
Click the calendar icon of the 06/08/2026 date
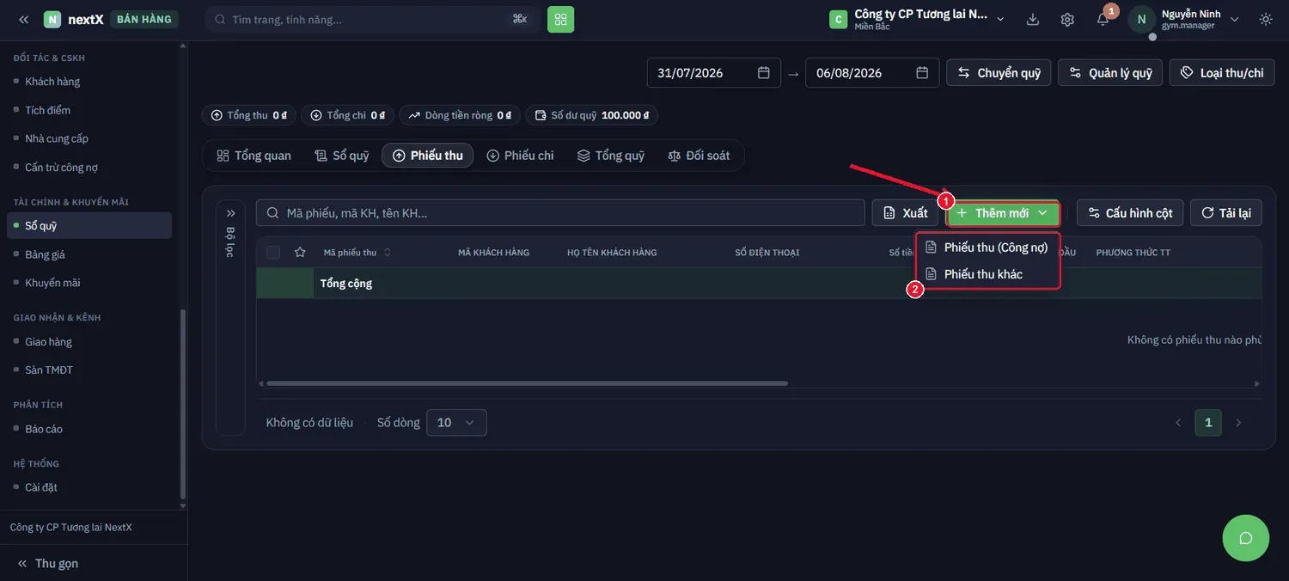(922, 73)
